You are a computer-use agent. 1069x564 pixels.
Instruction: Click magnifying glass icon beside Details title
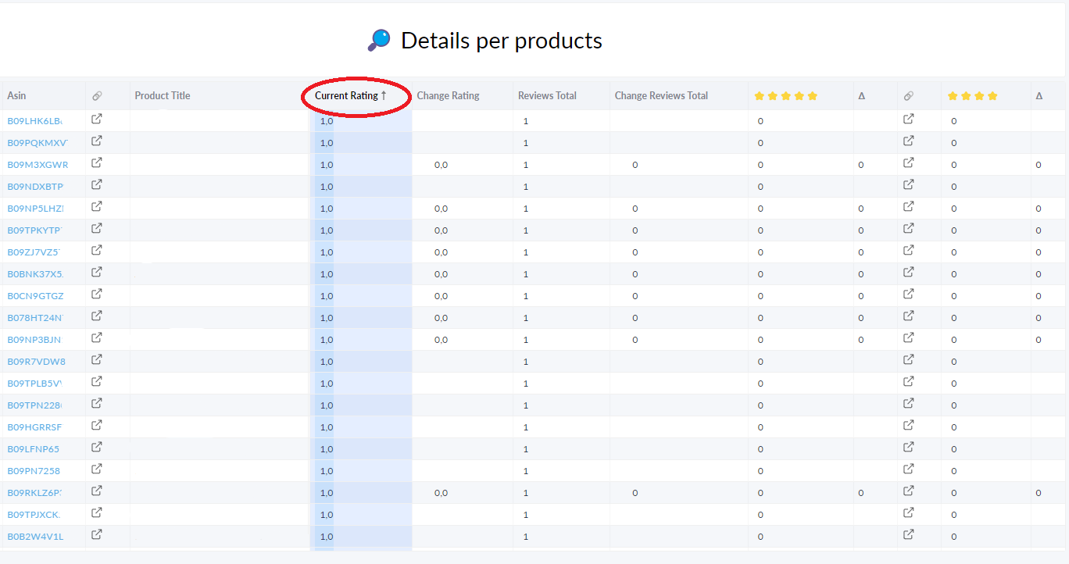coord(379,41)
